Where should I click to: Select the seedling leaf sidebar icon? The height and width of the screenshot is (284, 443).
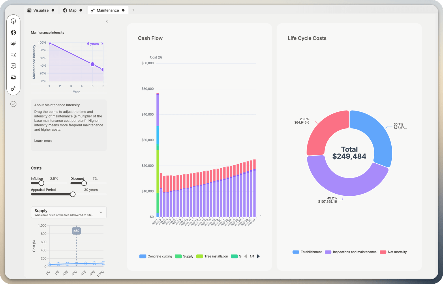13,44
